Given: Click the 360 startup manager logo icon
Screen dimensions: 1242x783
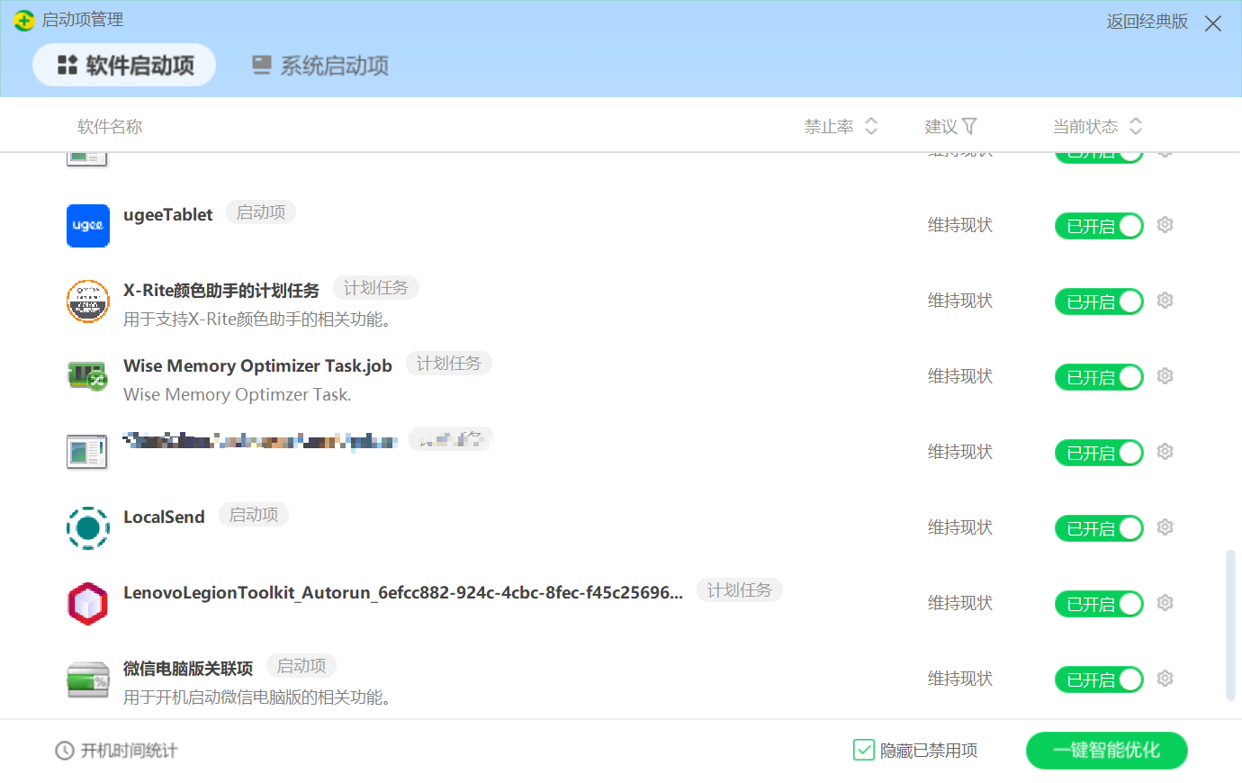Looking at the screenshot, I should (24, 20).
